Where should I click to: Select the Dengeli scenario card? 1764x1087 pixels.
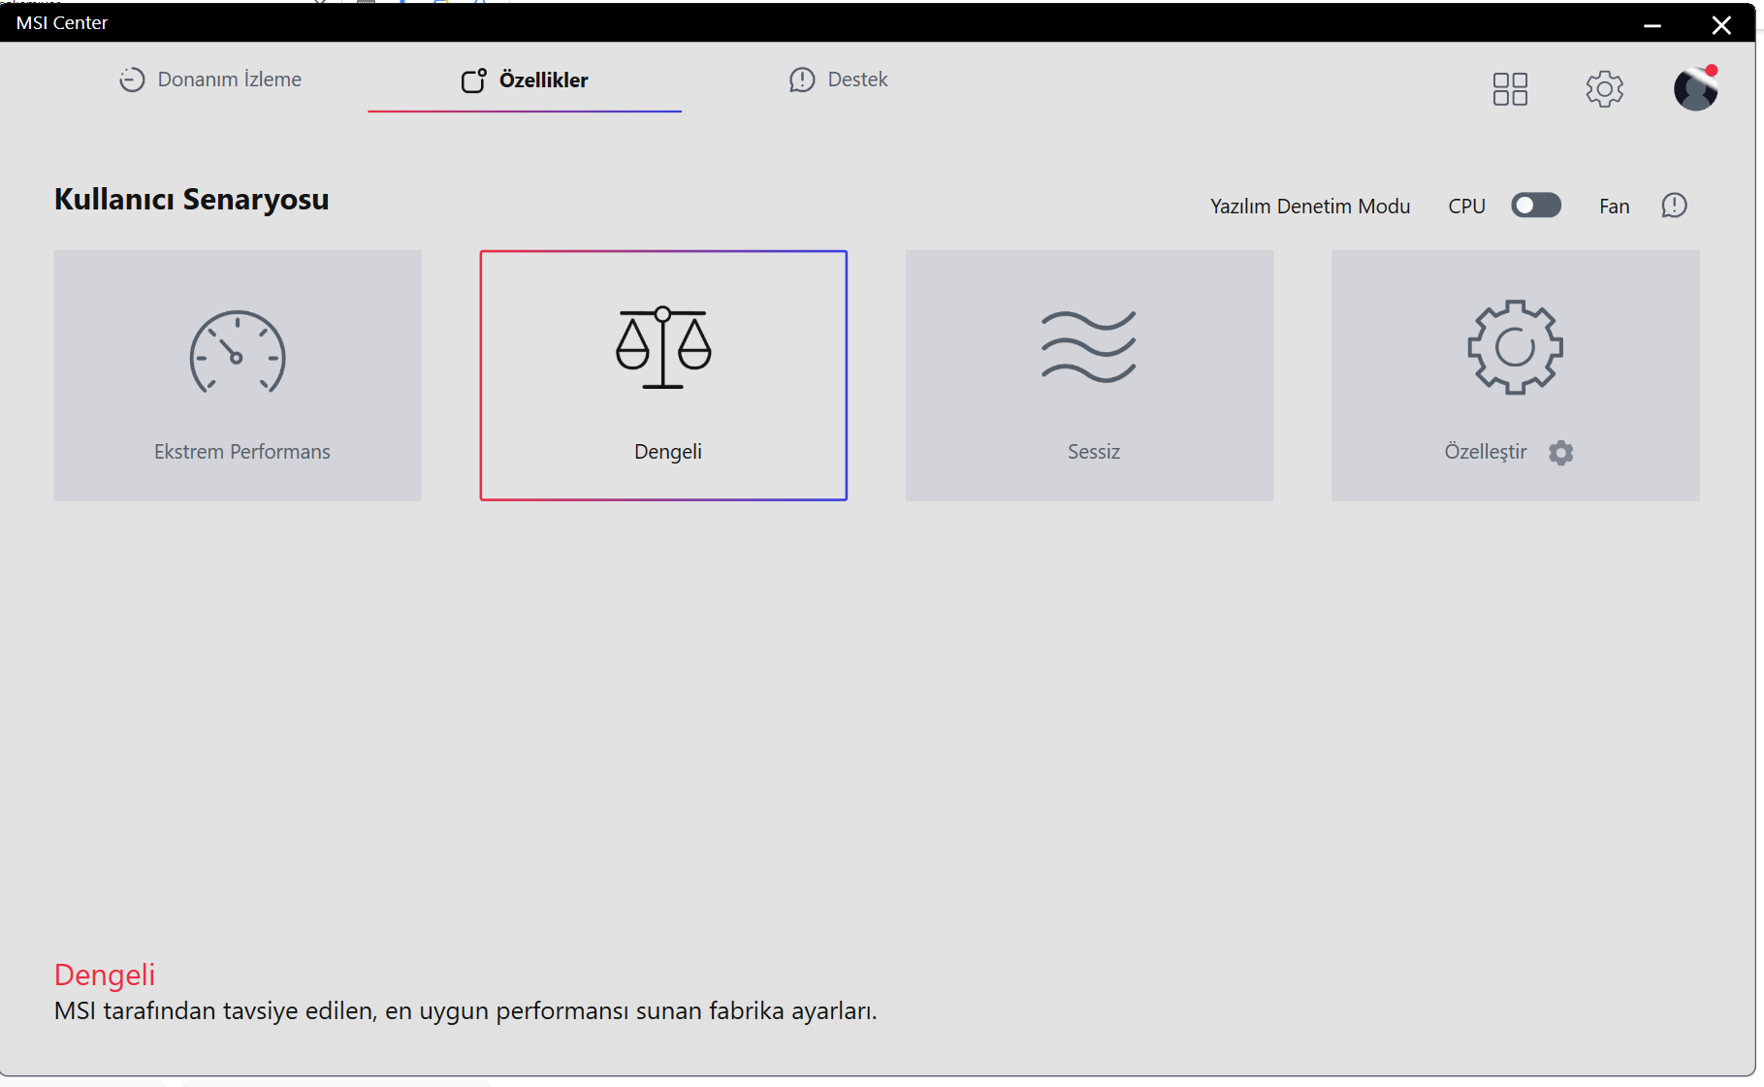[663, 375]
